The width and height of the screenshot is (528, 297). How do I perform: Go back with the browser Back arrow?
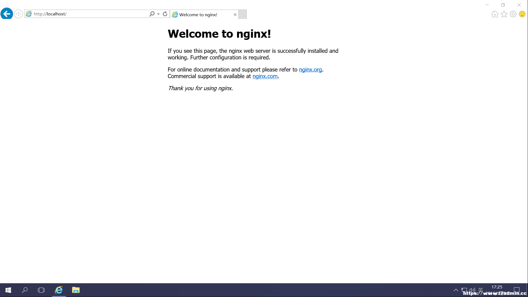7,14
